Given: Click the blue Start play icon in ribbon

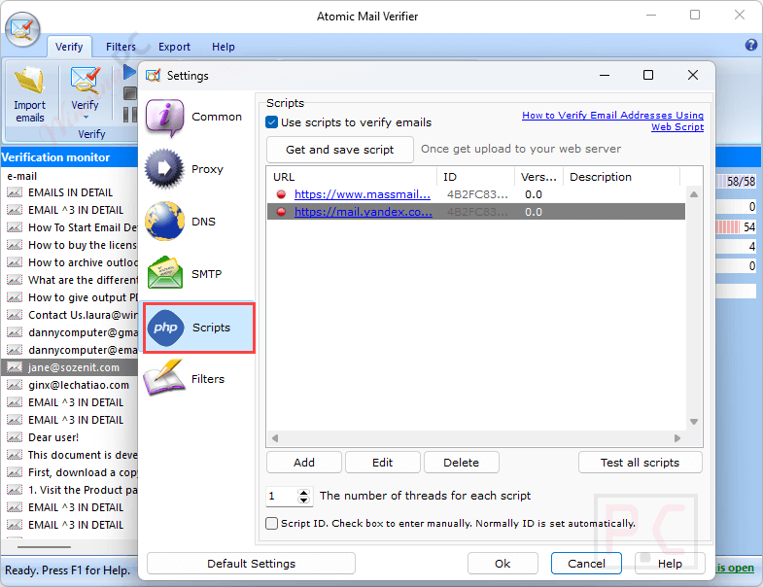Looking at the screenshot, I should pyautogui.click(x=129, y=72).
